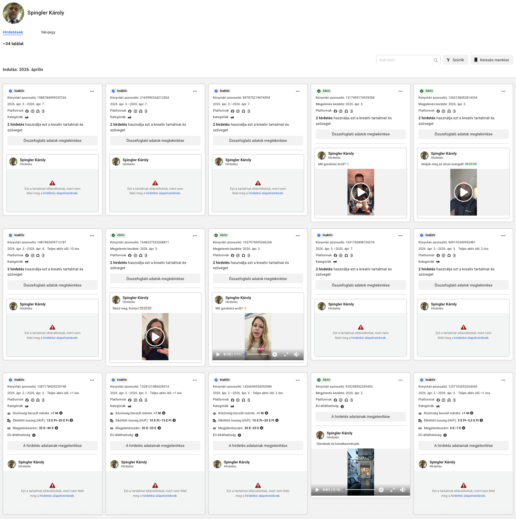516x519 pixels.
Task: Open three-dot menu for ad 1317495176939358
Action: [x=400, y=91]
